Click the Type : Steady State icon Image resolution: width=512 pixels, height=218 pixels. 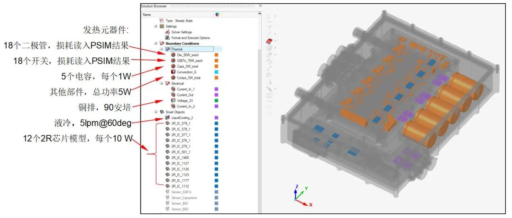[x=161, y=20]
